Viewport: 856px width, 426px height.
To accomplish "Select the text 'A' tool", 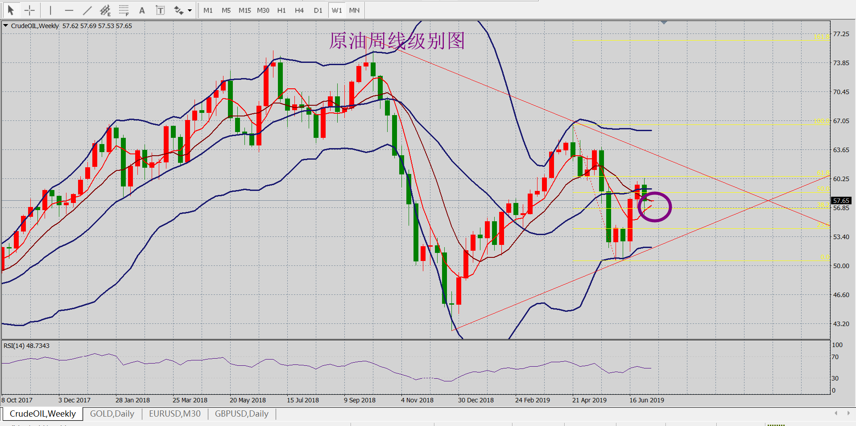I will coord(142,10).
